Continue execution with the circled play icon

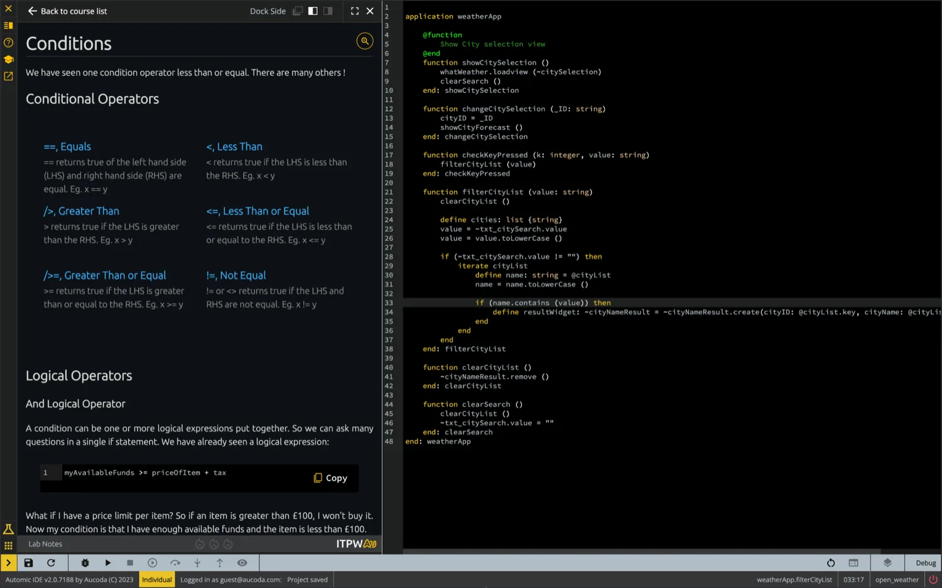tap(152, 563)
